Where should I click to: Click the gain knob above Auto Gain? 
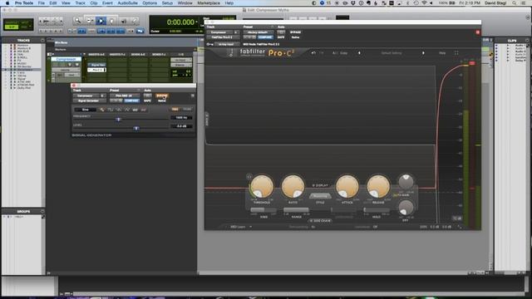point(406,182)
